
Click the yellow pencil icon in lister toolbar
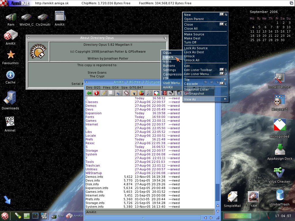[x=104, y=93]
